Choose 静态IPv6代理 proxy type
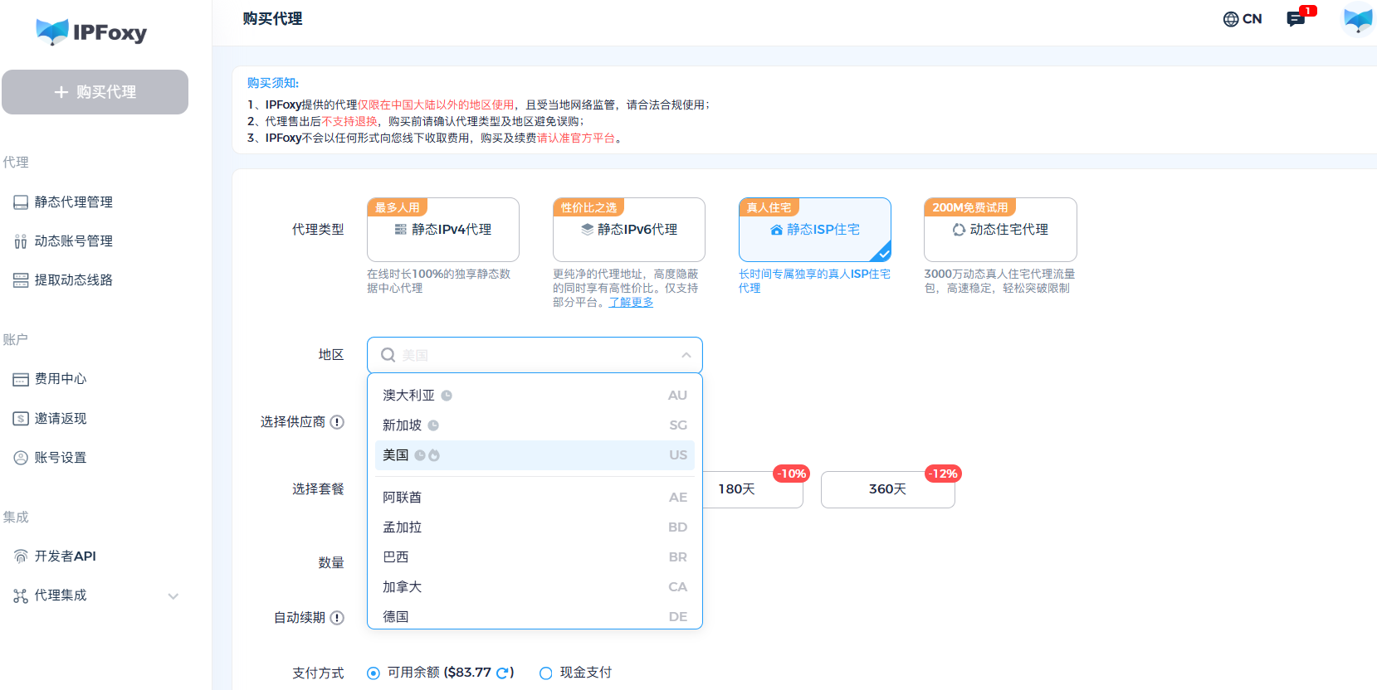Viewport: 1377px width, 690px height. click(x=629, y=230)
